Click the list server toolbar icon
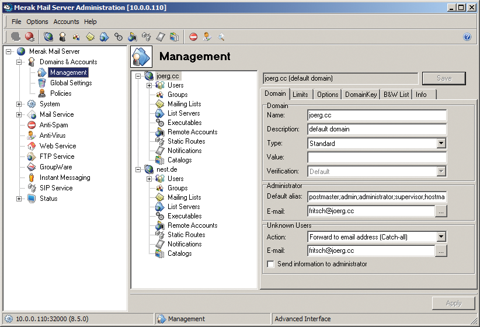The image size is (480, 327). click(104, 37)
